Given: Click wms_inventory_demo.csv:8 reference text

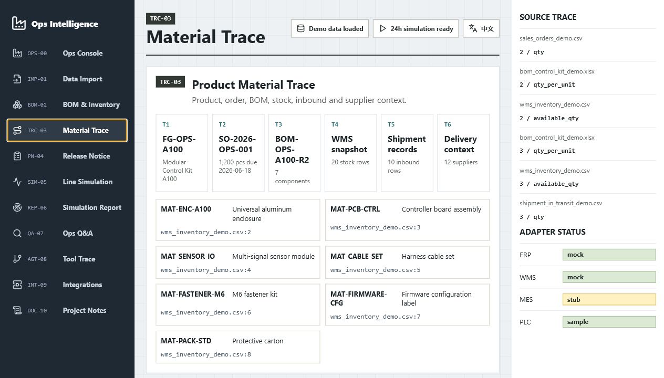Looking at the screenshot, I should (206, 354).
